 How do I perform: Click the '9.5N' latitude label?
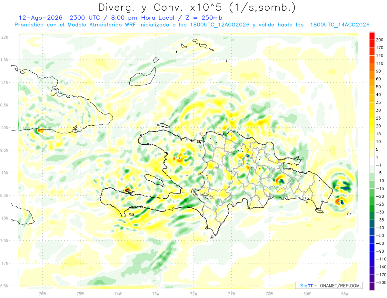click(5, 150)
